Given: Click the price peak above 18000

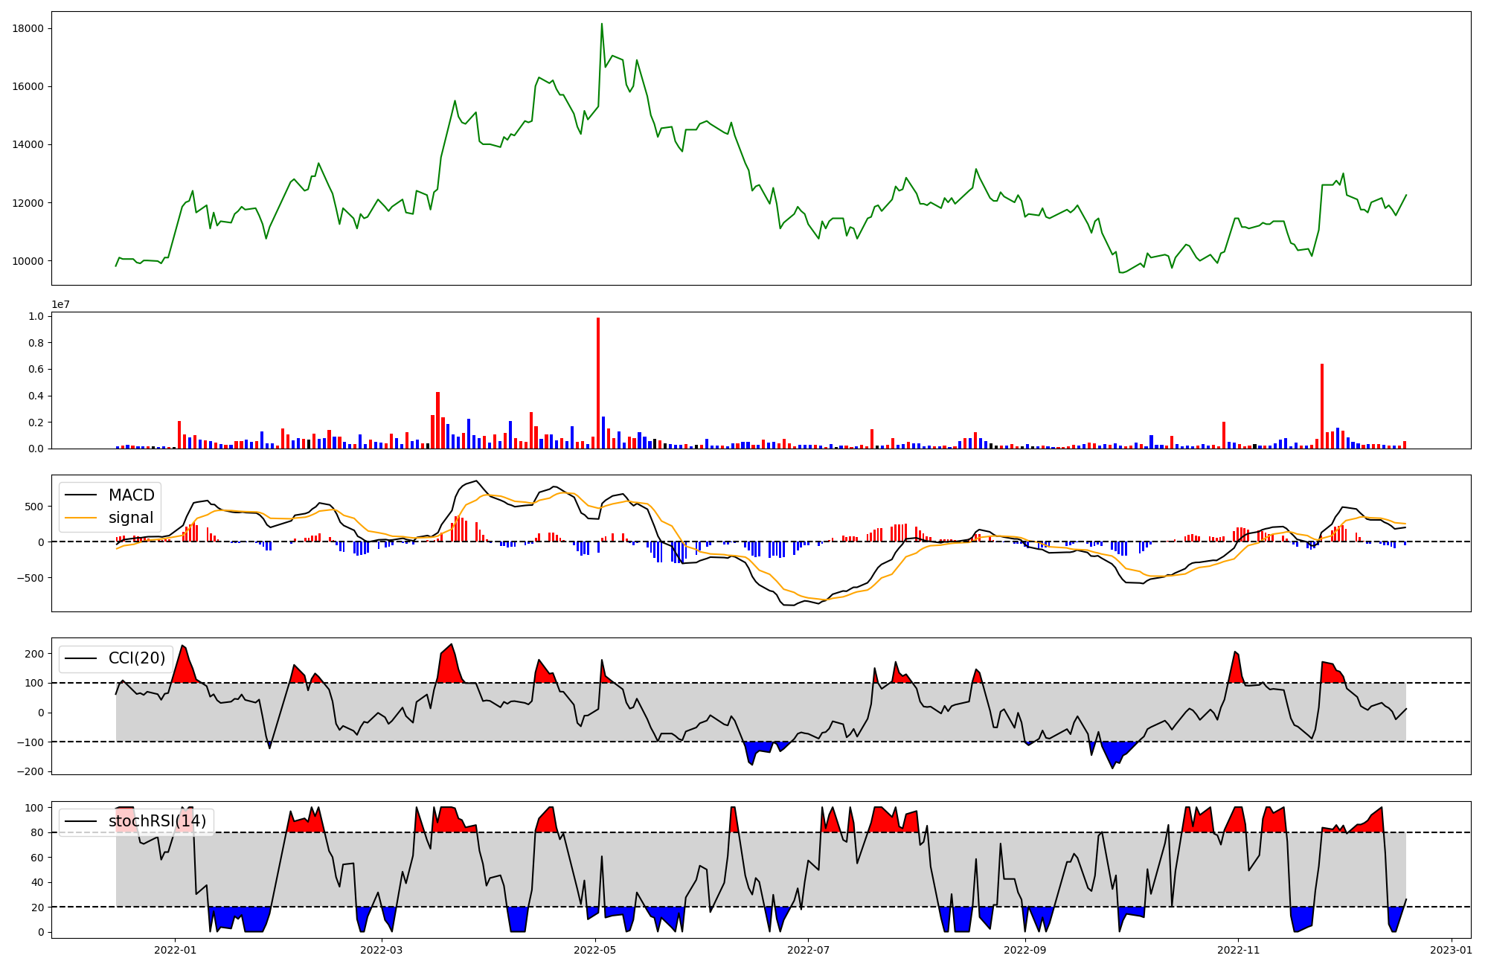Looking at the screenshot, I should [x=602, y=24].
